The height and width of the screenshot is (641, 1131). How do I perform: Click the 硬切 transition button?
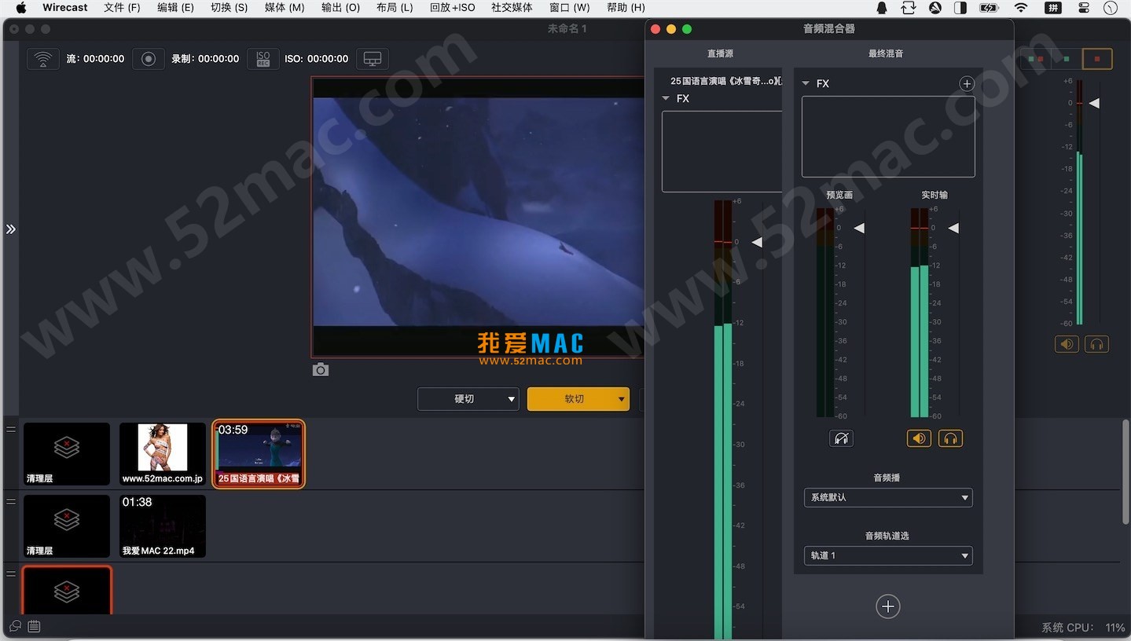pyautogui.click(x=464, y=399)
